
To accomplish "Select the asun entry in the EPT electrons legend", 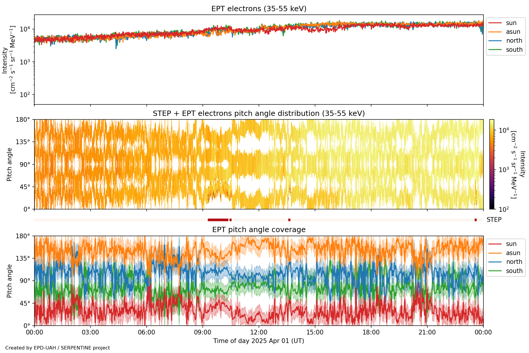I will pos(513,32).
